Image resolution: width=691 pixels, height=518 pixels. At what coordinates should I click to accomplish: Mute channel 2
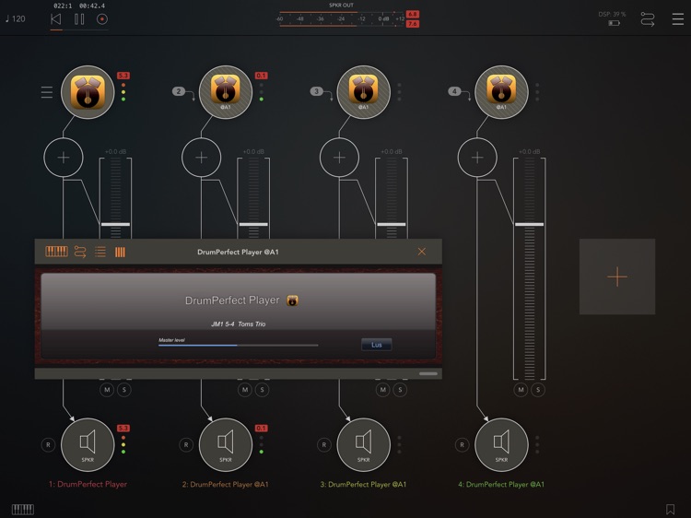(x=244, y=390)
